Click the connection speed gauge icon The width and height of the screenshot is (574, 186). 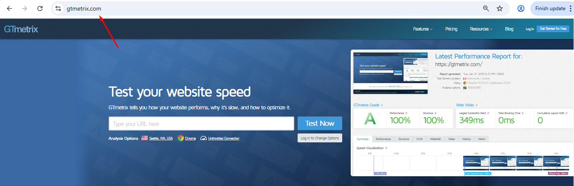[203, 138]
